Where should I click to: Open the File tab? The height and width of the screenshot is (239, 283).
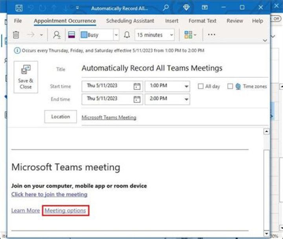pyautogui.click(x=18, y=21)
